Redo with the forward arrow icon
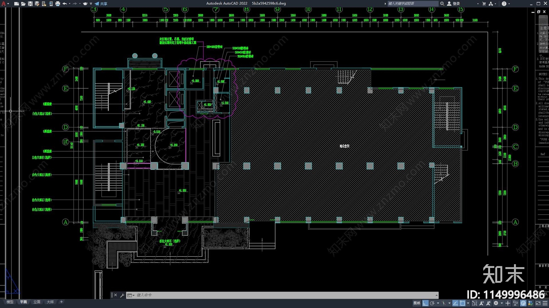 75,3
